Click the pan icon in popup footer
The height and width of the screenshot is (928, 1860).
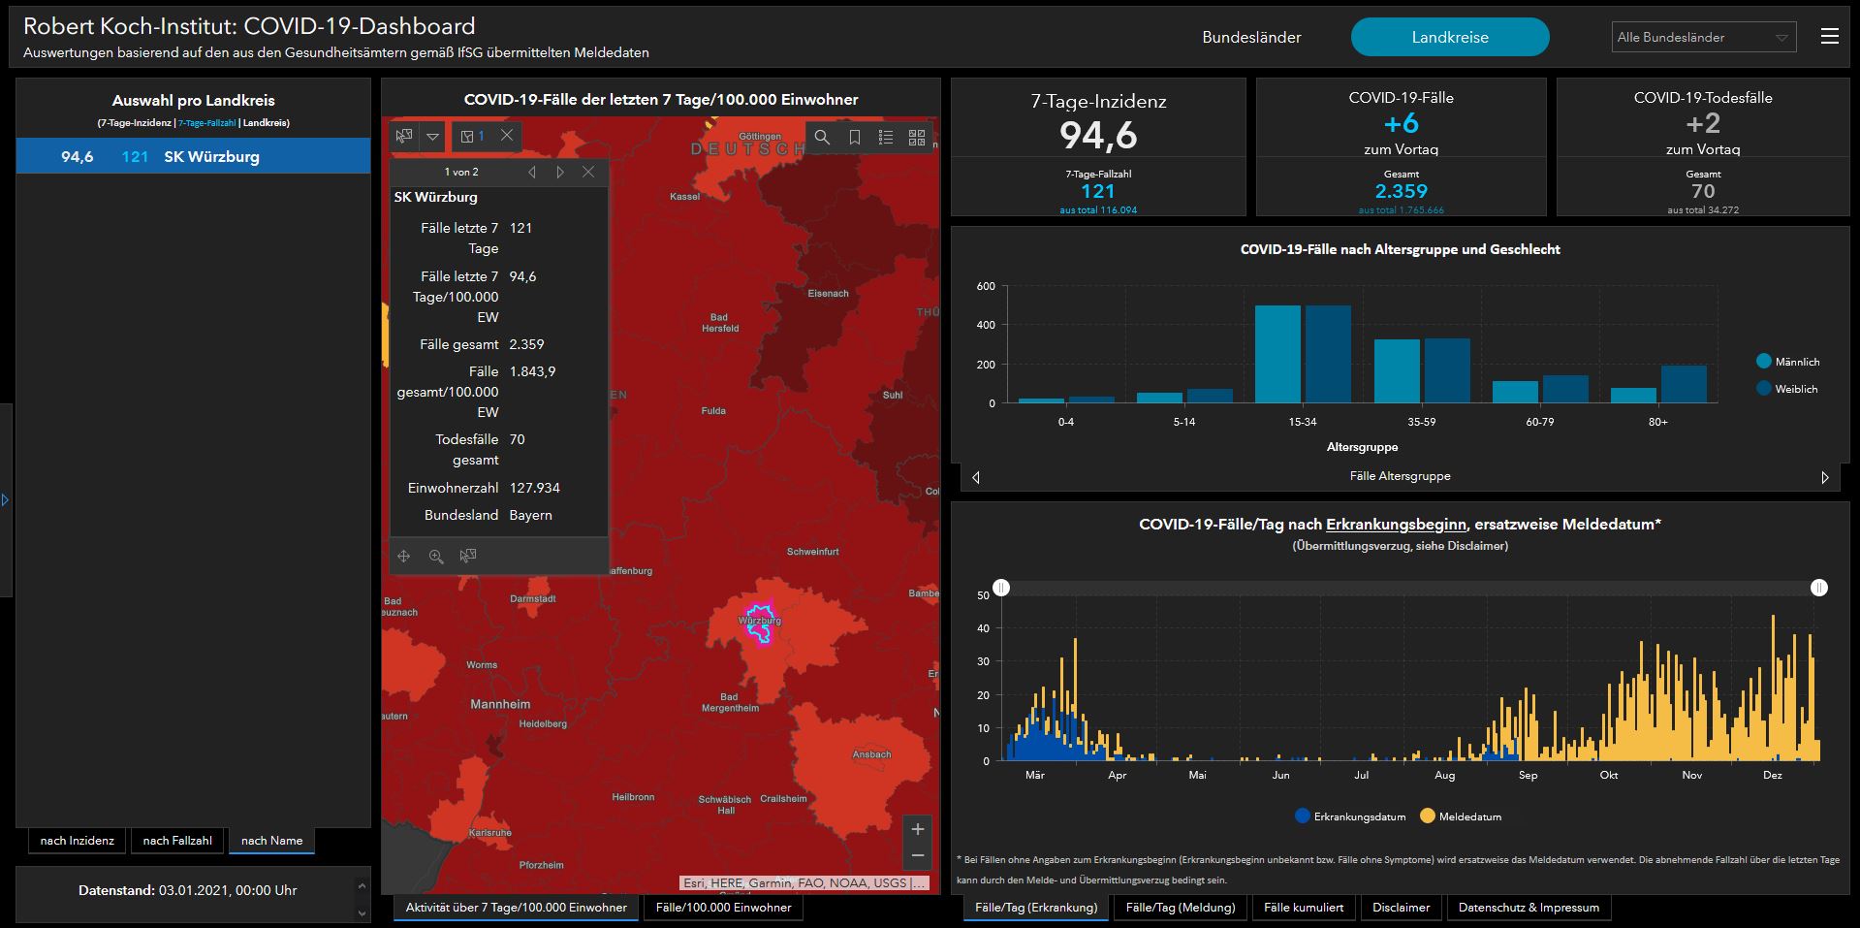pos(404,556)
